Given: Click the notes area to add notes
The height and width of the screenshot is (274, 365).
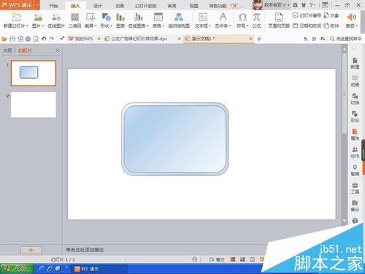Looking at the screenshot, I should (x=85, y=250).
